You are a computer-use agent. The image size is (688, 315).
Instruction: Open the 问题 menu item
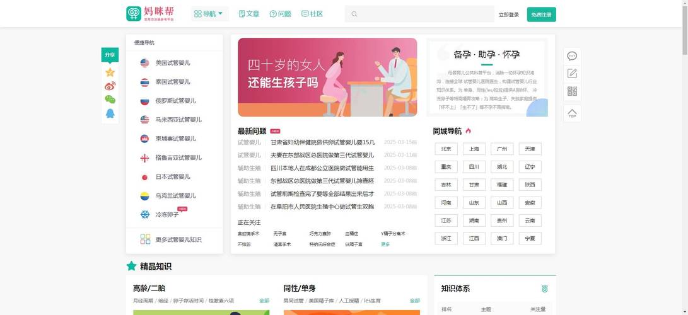coord(281,14)
